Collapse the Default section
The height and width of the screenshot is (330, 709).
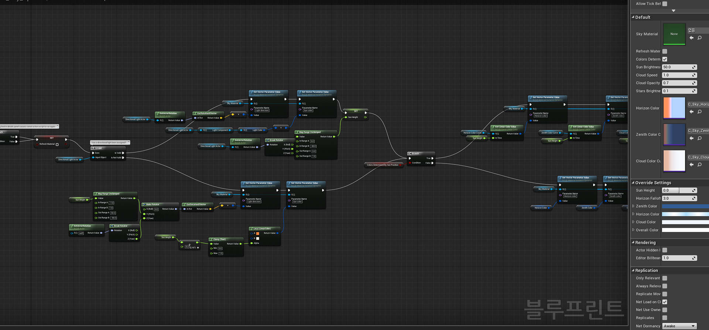click(633, 17)
